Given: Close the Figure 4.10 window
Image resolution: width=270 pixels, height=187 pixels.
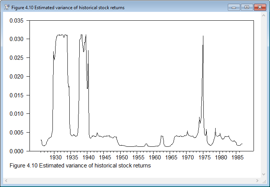Looking at the screenshot, I should [260, 7].
